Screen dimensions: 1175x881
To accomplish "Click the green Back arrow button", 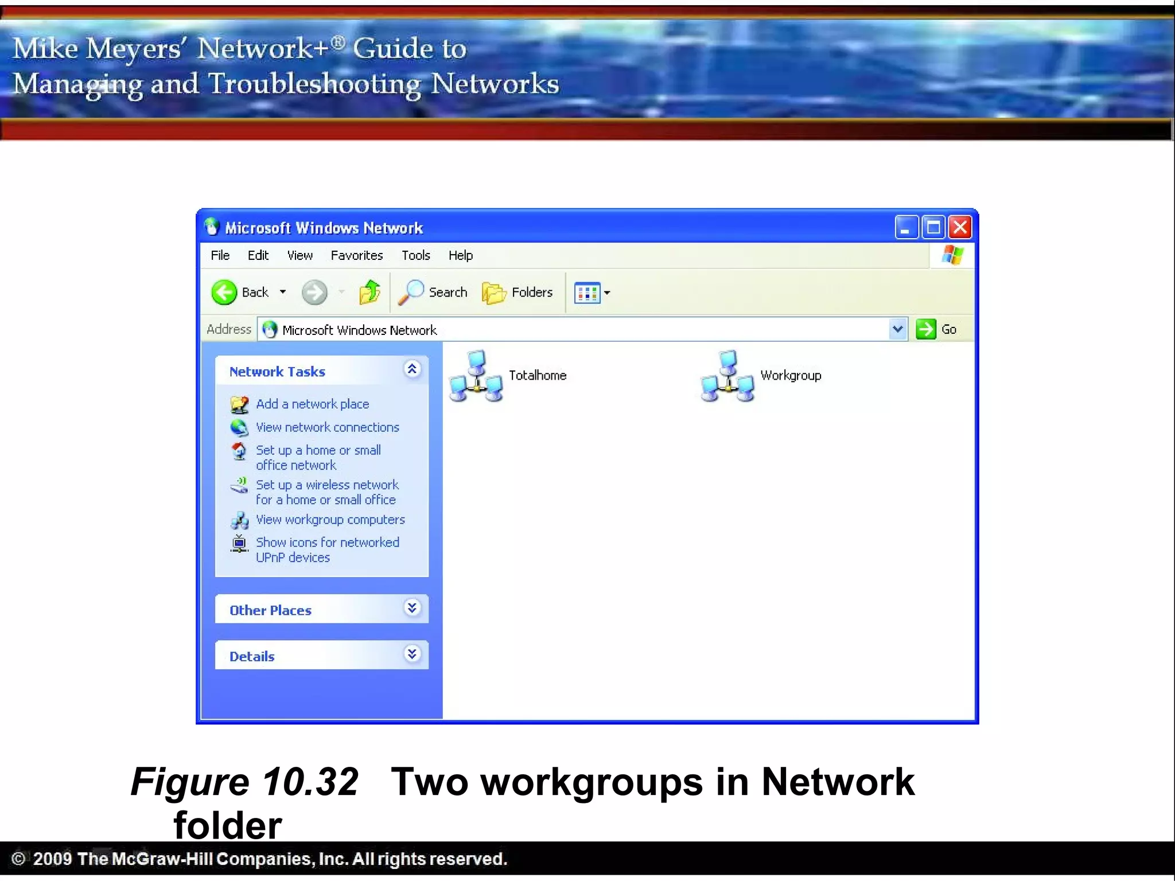I will click(224, 293).
